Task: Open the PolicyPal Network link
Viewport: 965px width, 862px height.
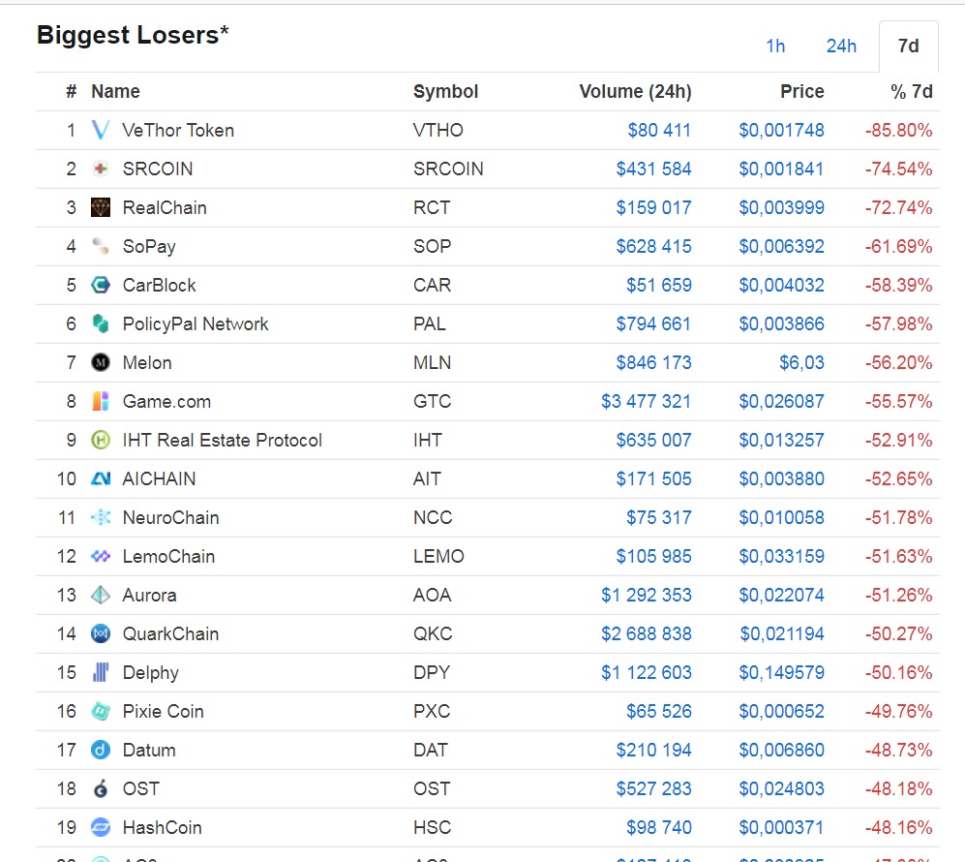Action: click(x=196, y=323)
